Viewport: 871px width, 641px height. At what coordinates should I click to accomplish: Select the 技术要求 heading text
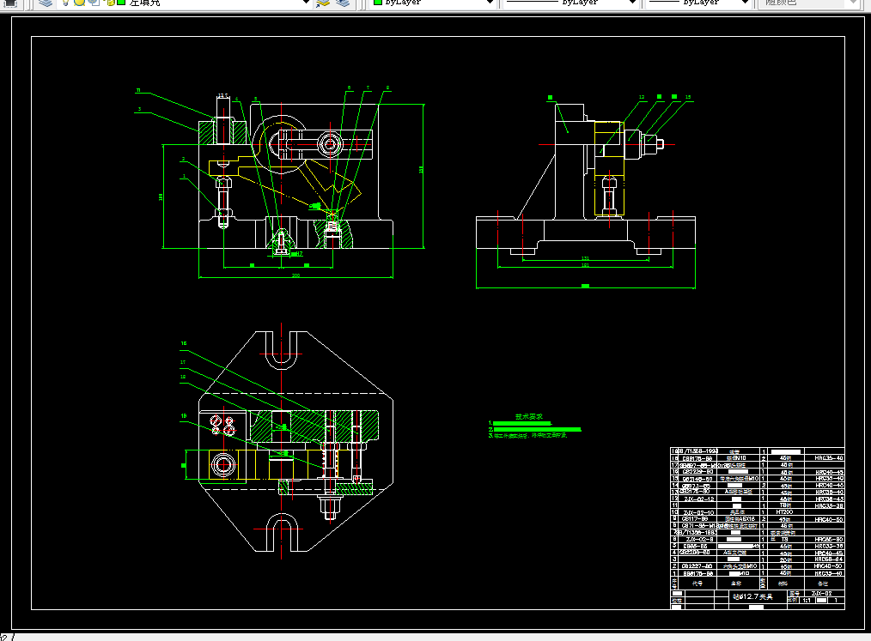tap(529, 416)
